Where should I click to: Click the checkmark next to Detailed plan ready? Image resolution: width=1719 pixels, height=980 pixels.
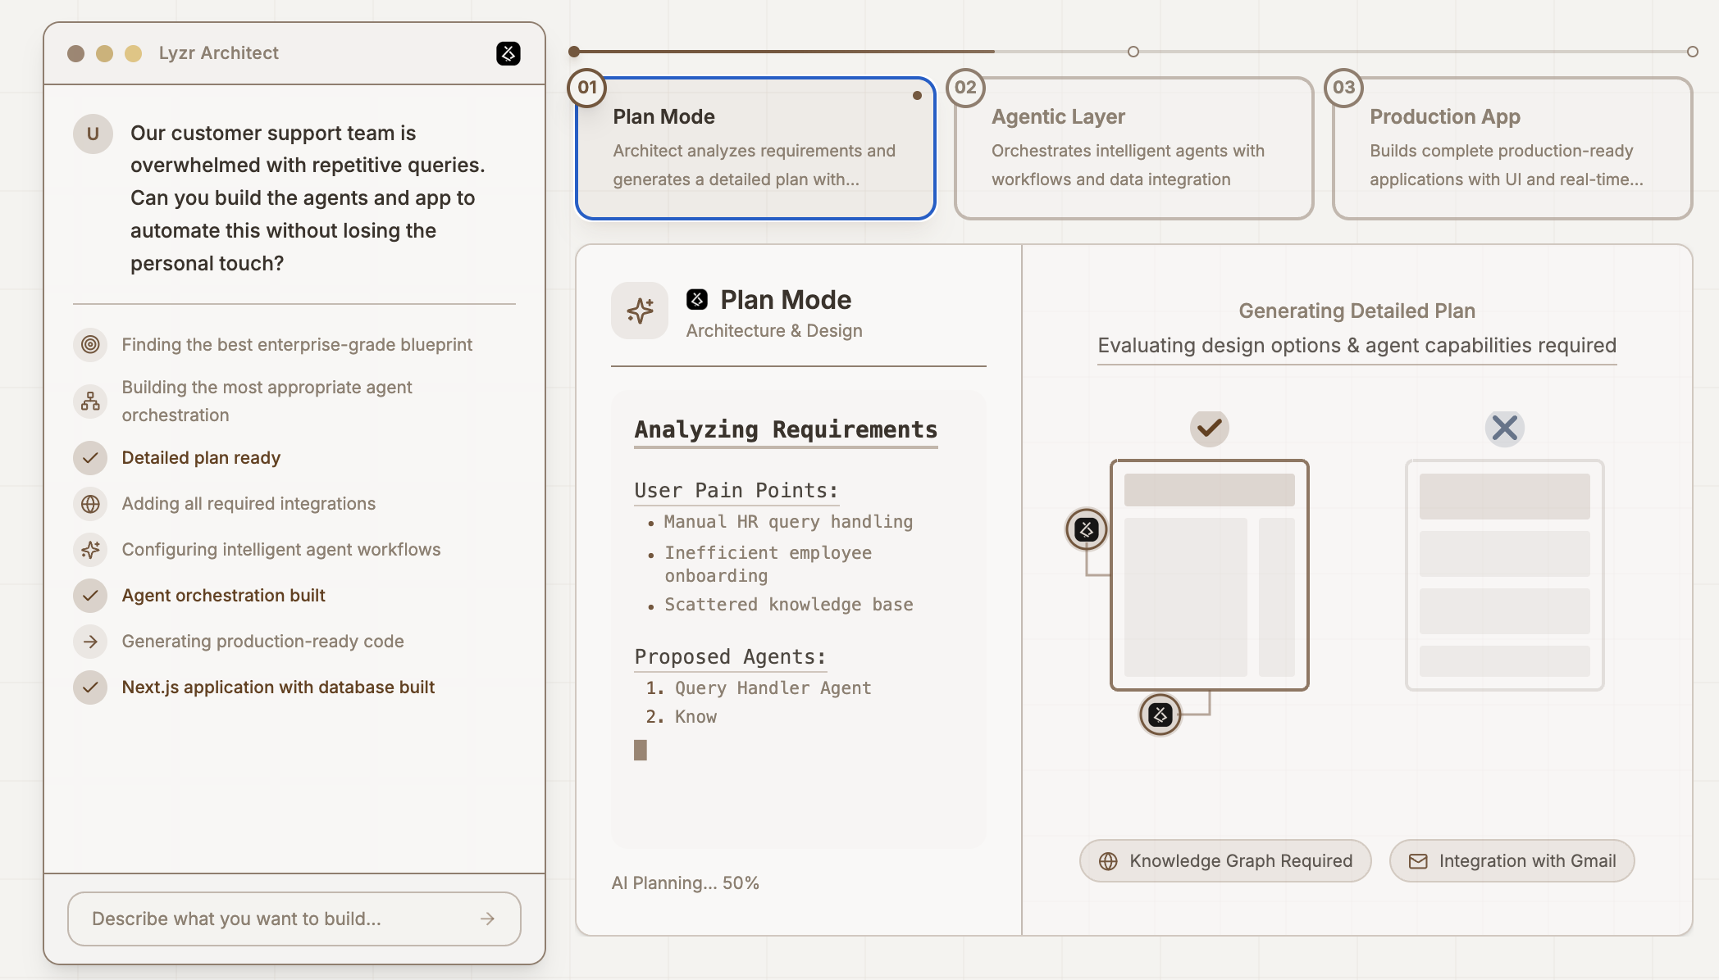pos(90,458)
